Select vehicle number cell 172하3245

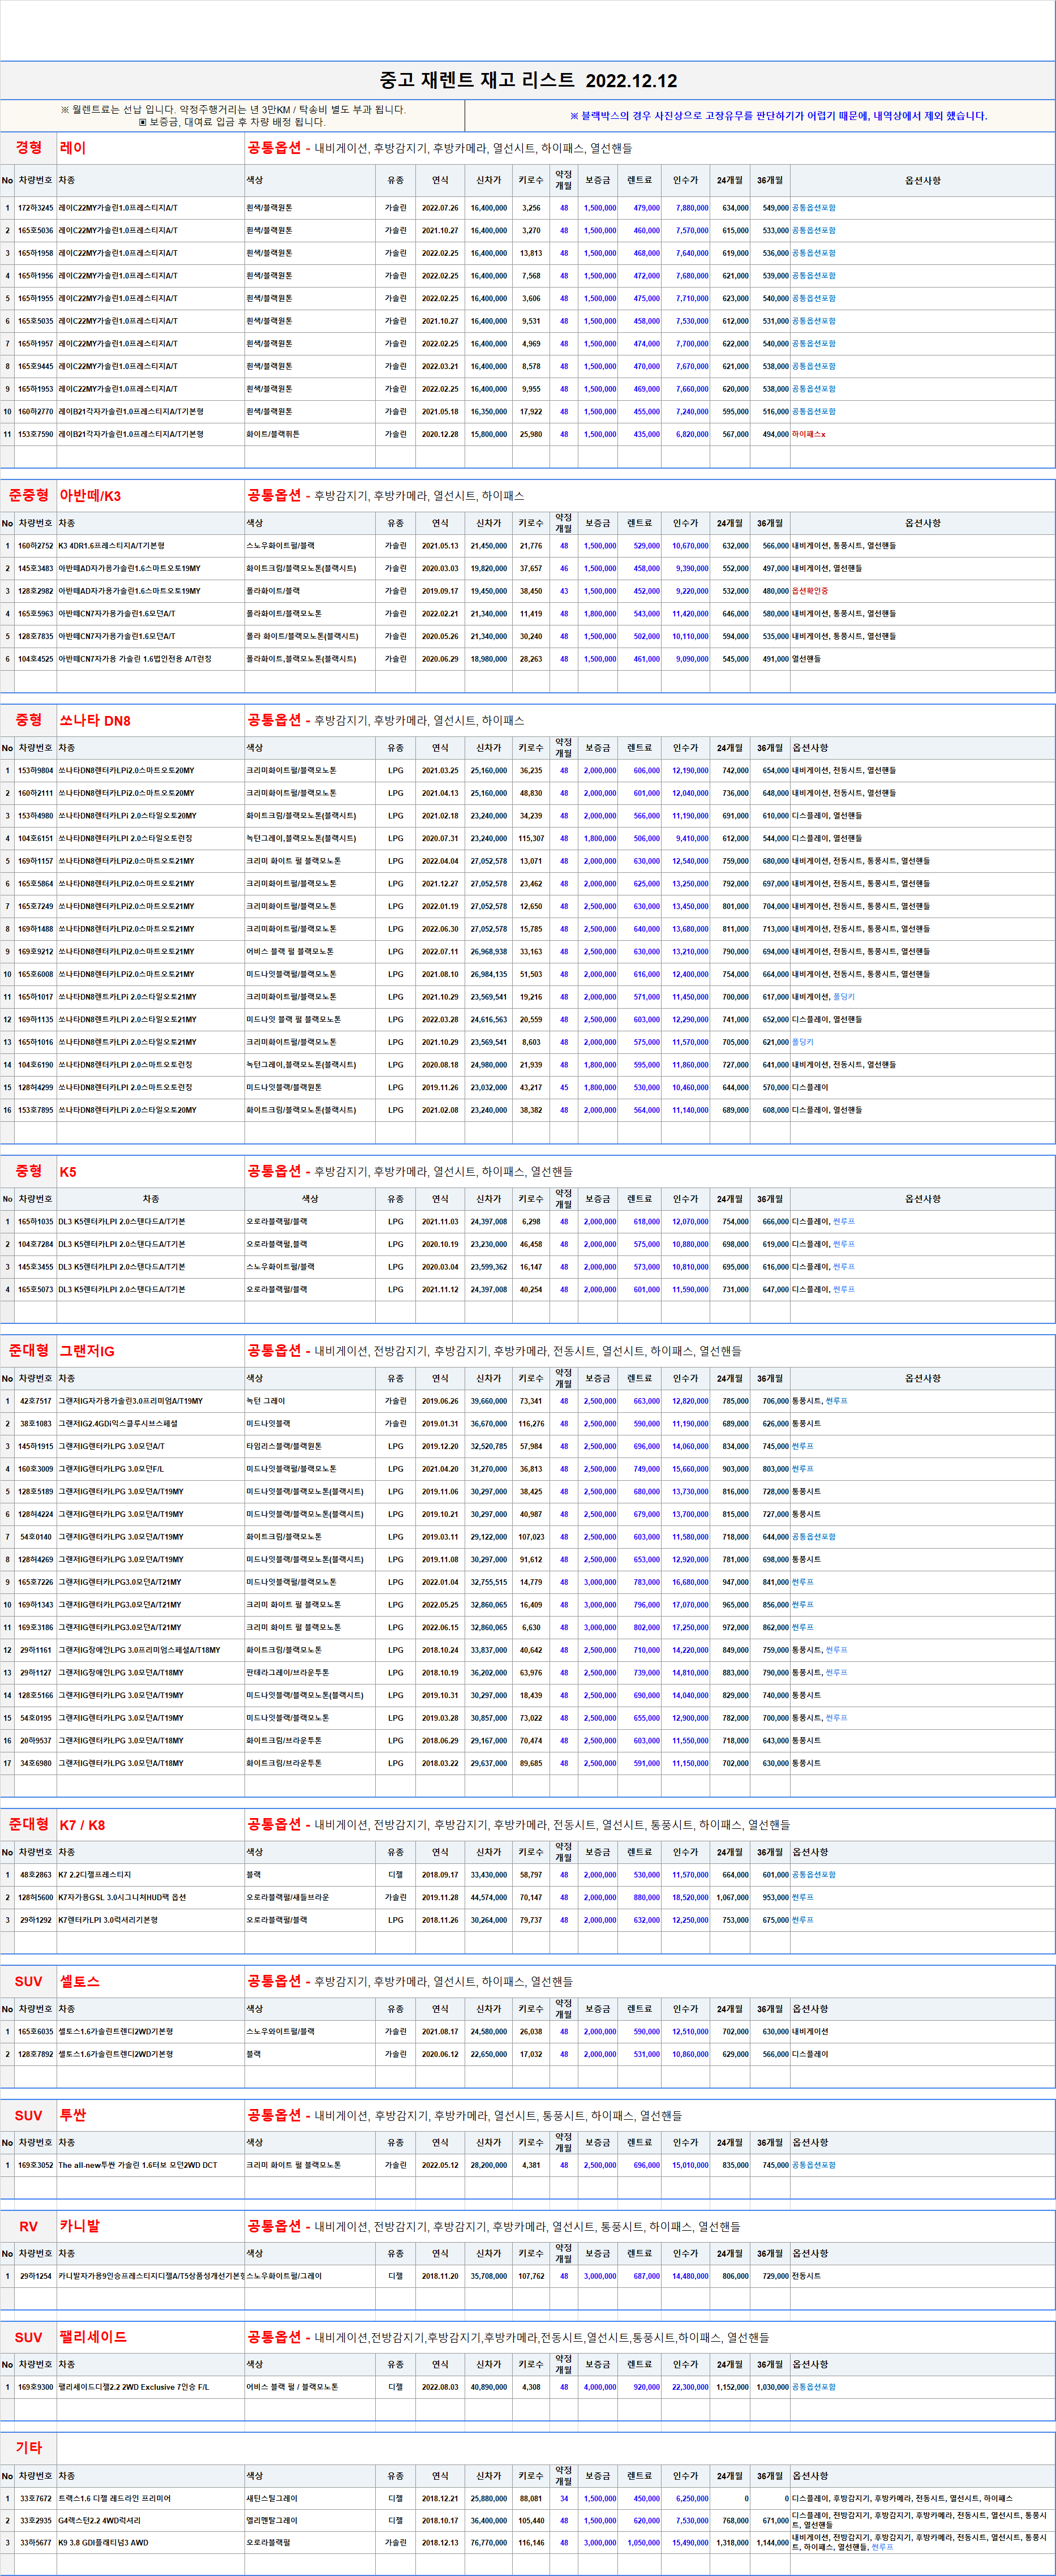pyautogui.click(x=35, y=208)
